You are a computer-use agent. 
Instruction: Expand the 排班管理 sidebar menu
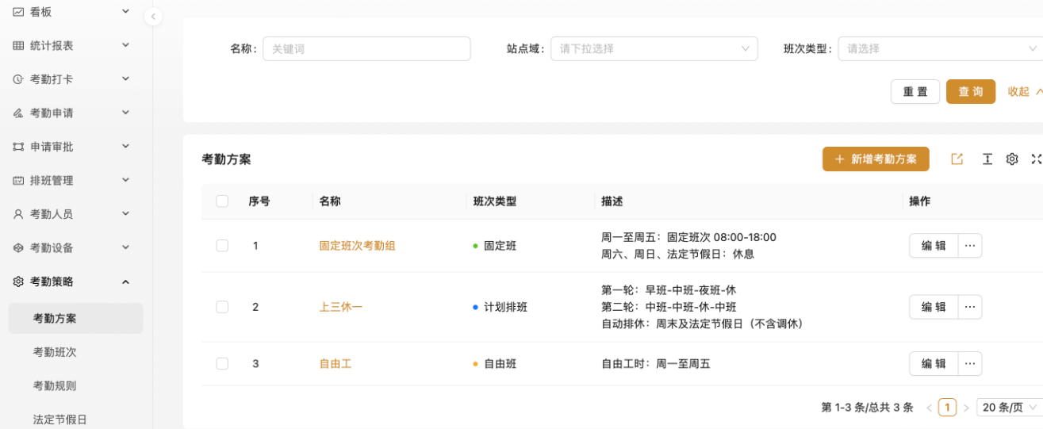tap(71, 181)
